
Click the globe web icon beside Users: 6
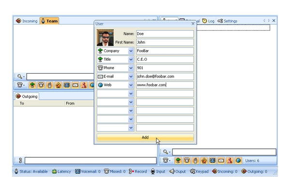pyautogui.click(x=238, y=161)
